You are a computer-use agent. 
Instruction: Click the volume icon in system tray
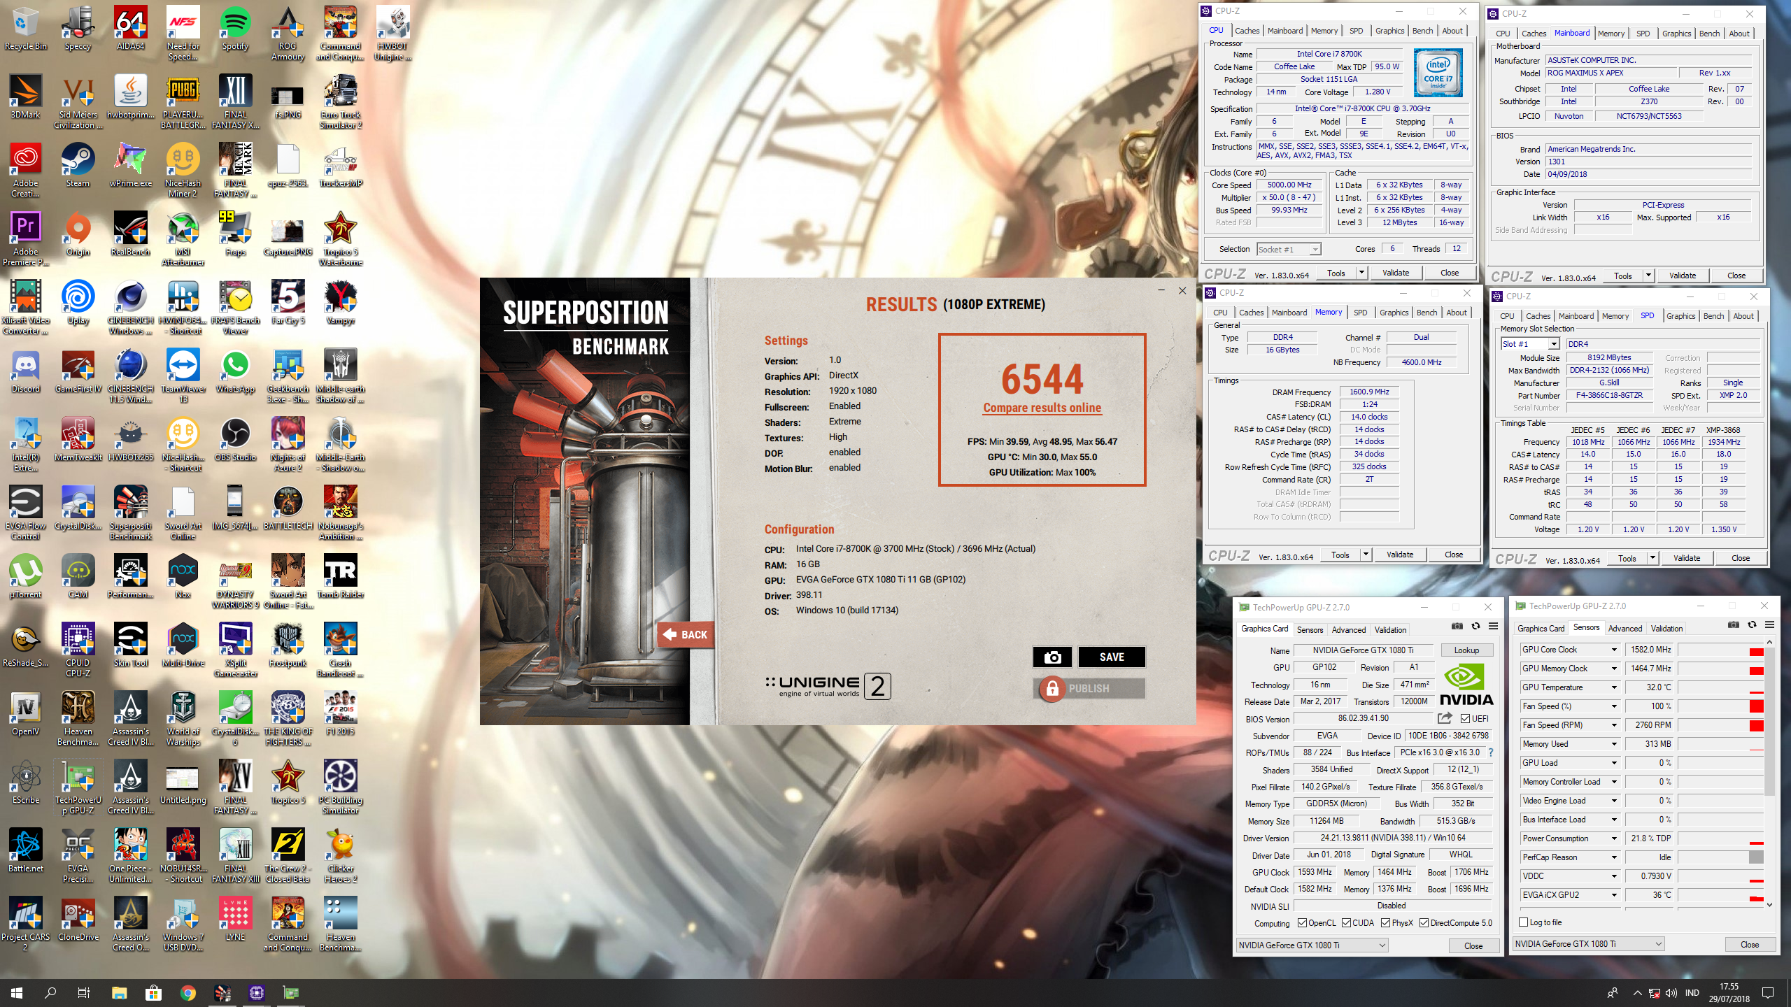(1671, 993)
